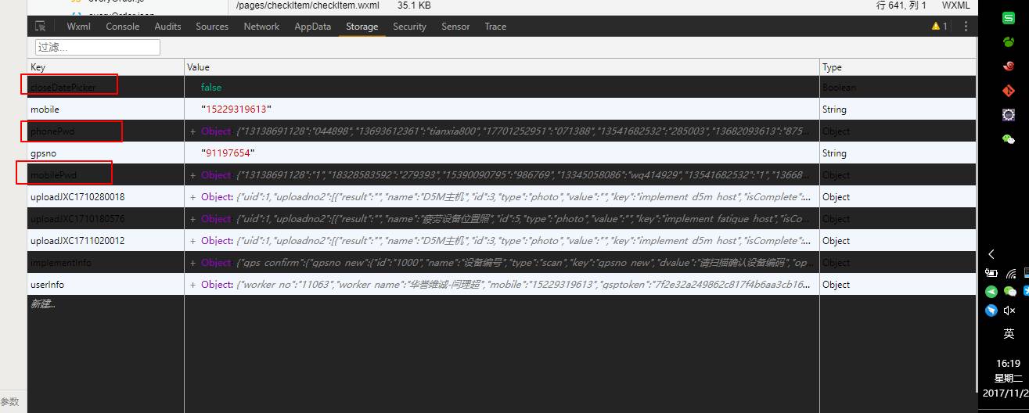The image size is (1029, 413).
Task: Click the checkItem.wxml file path
Action: pos(308,5)
